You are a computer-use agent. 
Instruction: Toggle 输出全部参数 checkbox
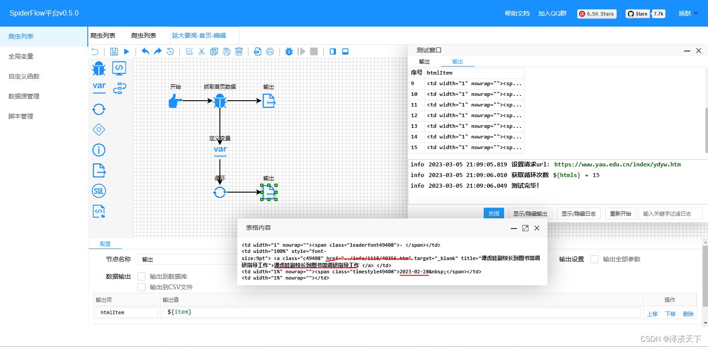pos(595,259)
